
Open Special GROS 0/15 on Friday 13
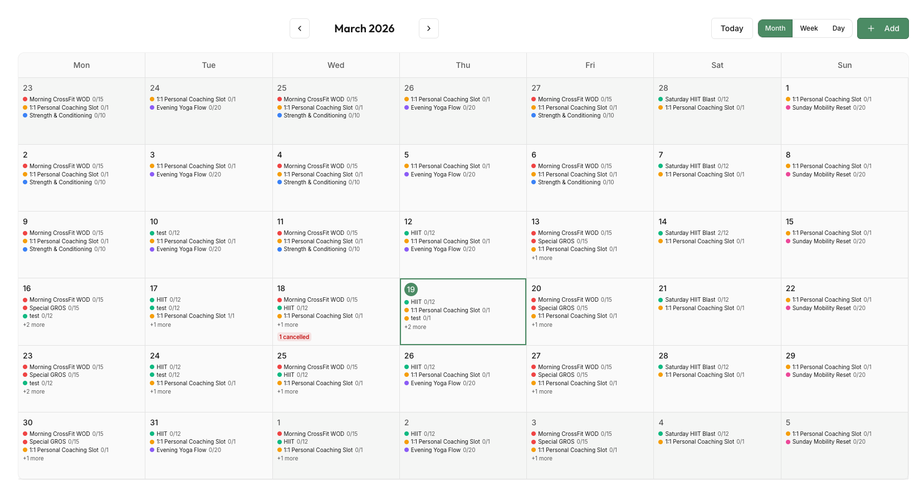point(560,241)
